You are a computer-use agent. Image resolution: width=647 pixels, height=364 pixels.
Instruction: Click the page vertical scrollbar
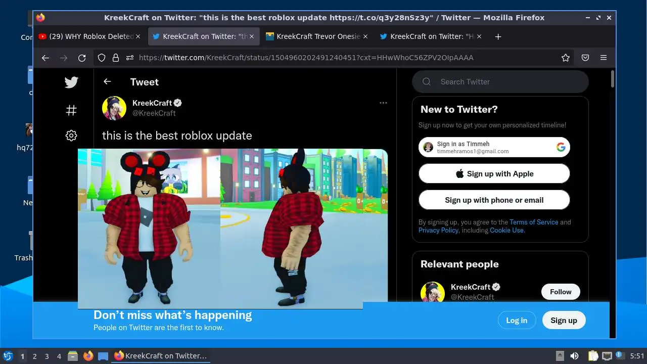coord(613,79)
